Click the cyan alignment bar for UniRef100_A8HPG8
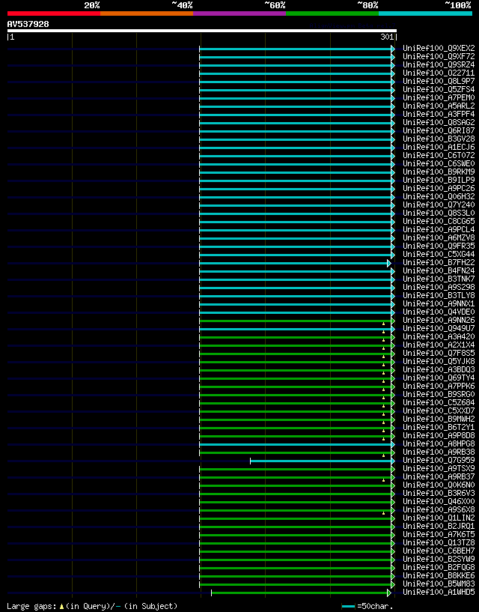 296,444
